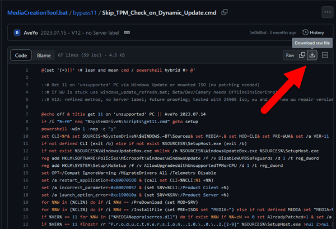Copy file path icon next to filename
This screenshot has height=229, width=336.
coord(225,12)
